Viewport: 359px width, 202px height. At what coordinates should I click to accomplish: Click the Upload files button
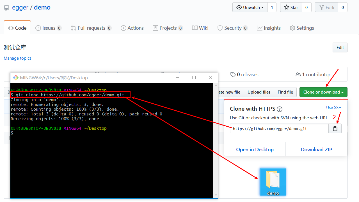[x=259, y=92]
